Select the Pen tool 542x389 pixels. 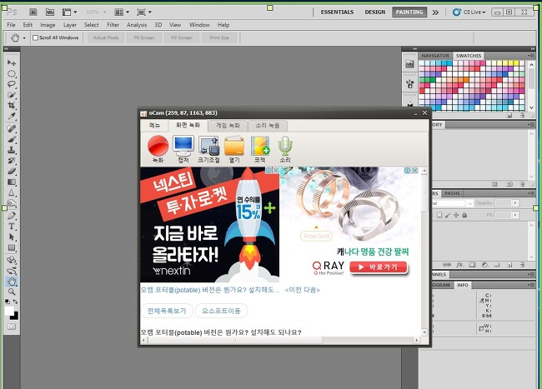pos(12,216)
